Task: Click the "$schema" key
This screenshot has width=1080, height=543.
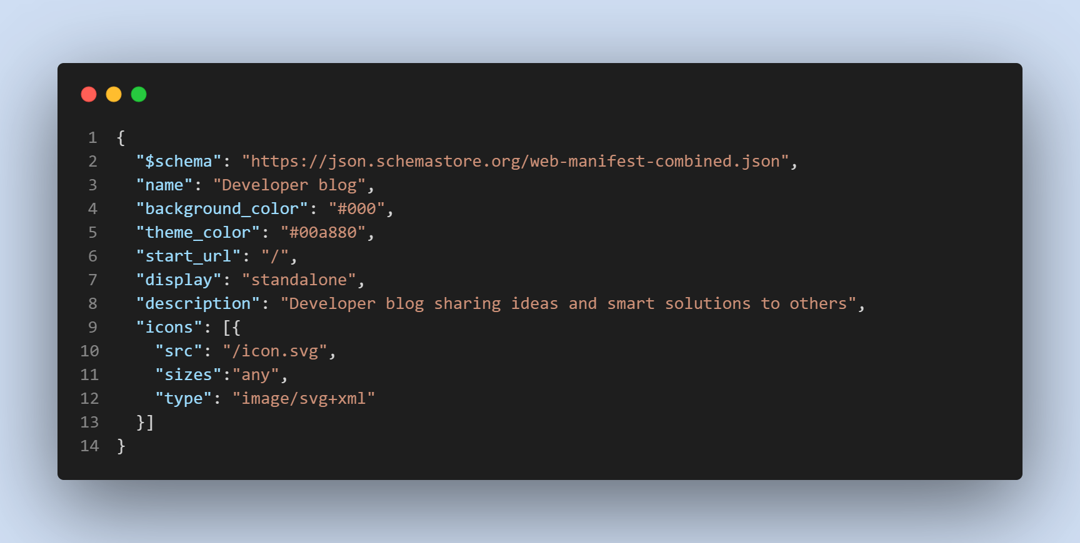Action: click(x=179, y=162)
